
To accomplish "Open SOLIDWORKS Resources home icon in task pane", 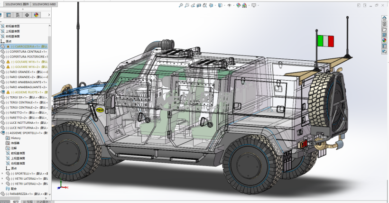I will click(x=384, y=18).
